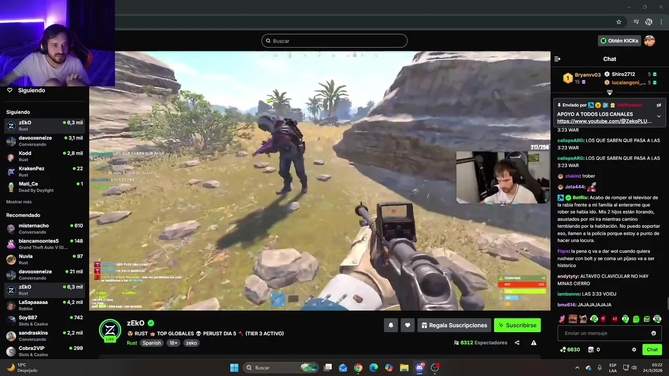Bookmark this page with the star icon
The height and width of the screenshot is (376, 669).
point(619,22)
